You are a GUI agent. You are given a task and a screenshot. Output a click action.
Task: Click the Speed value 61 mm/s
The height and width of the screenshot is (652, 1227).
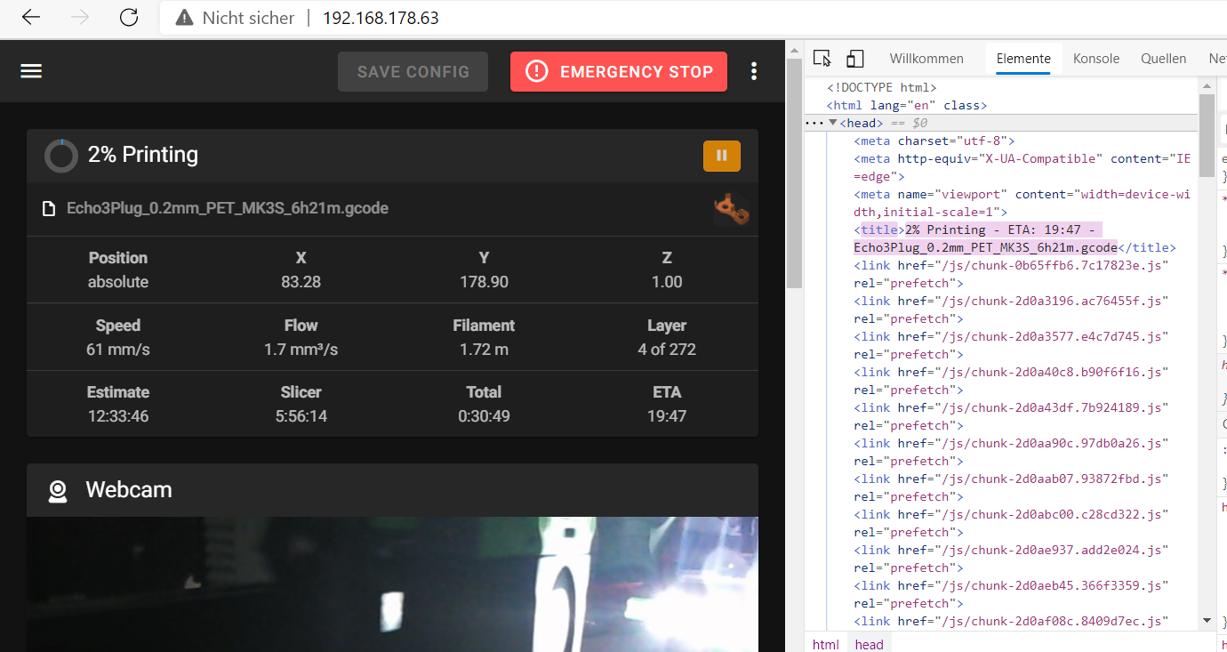(x=118, y=350)
